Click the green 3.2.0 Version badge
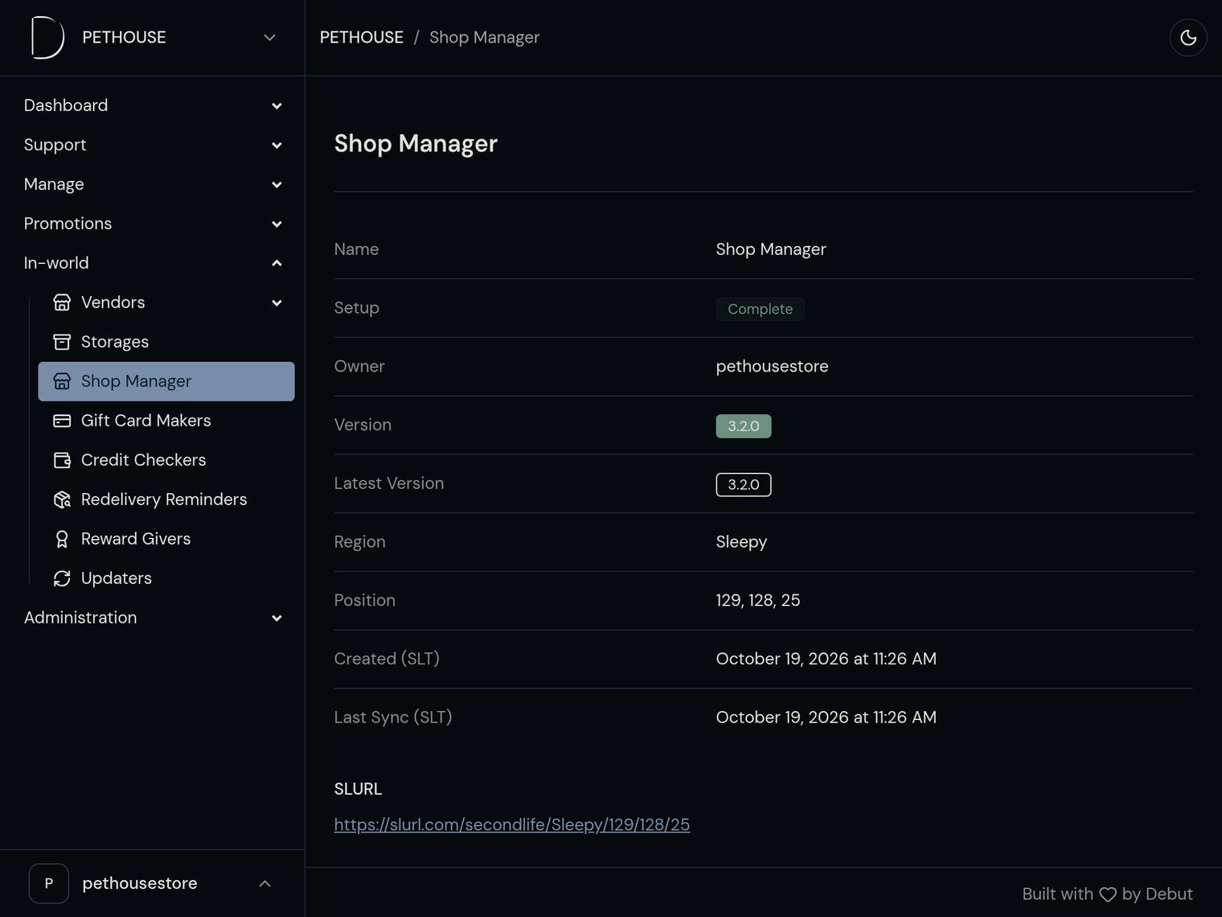 tap(744, 426)
